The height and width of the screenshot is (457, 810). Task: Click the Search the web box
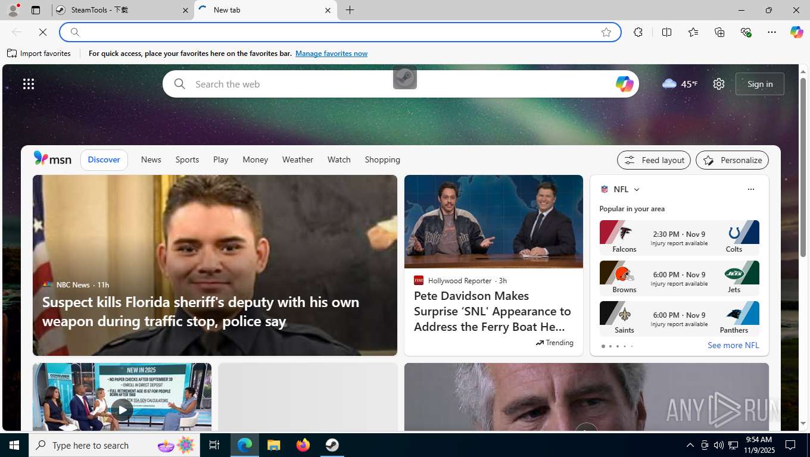tap(401, 84)
